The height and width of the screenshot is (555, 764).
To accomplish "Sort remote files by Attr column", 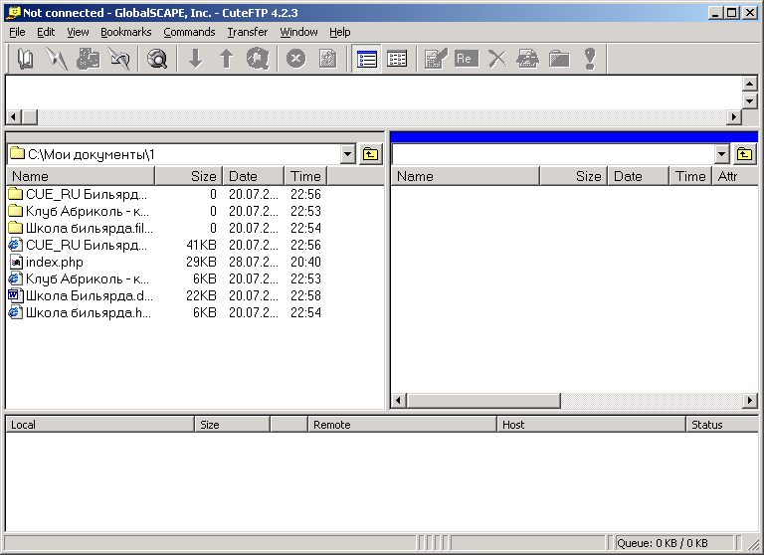I will 735,176.
